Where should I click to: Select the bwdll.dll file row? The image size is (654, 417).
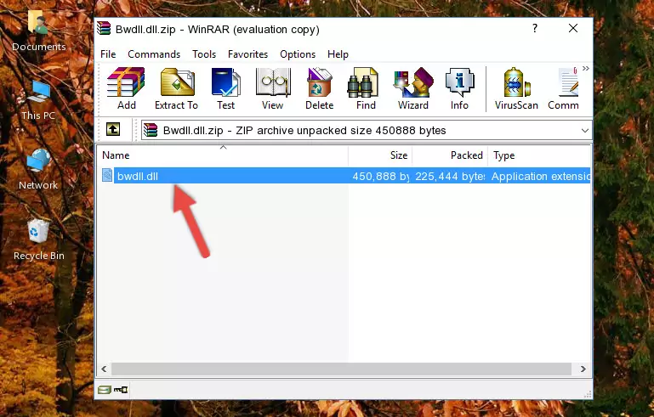345,176
